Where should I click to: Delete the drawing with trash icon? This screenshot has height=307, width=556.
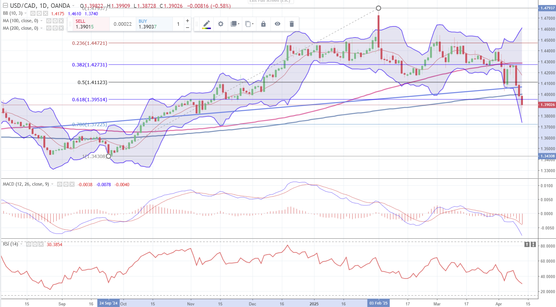(292, 24)
